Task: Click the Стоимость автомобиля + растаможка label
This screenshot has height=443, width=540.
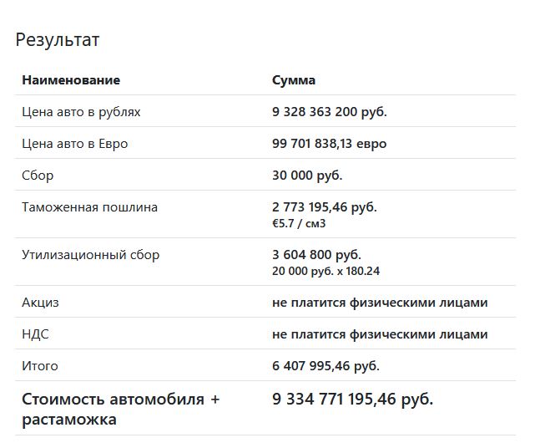Action: (120, 410)
